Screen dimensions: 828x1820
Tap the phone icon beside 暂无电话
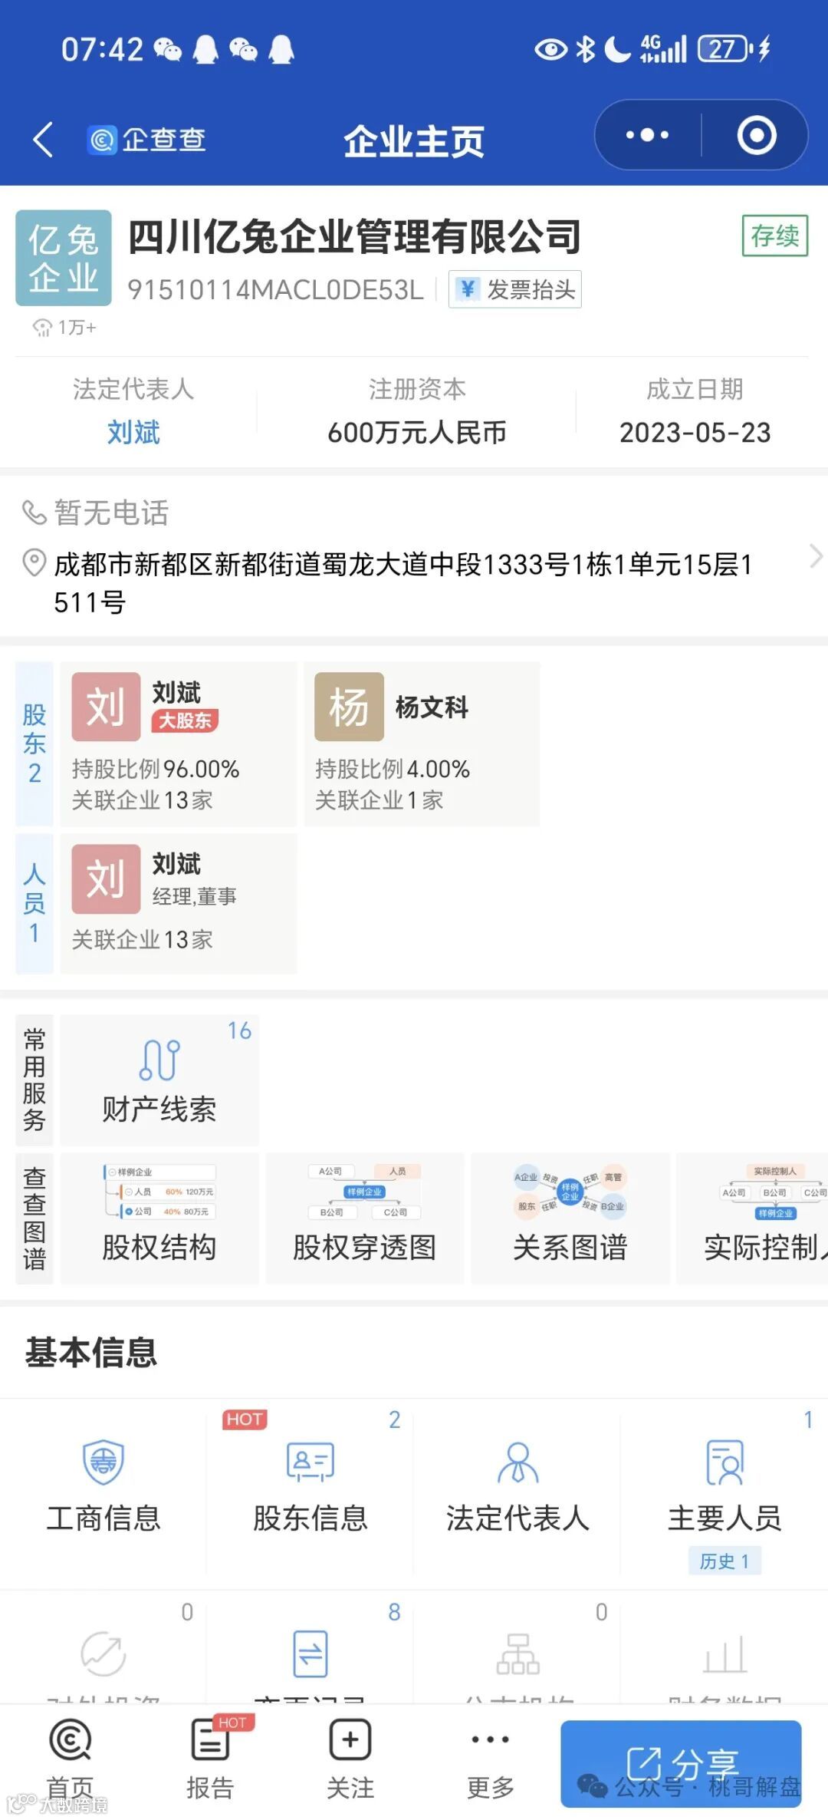34,513
